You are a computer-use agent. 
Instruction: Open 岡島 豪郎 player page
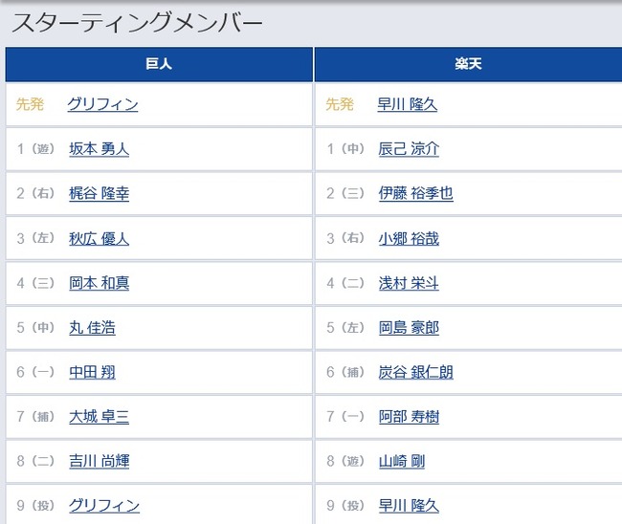tap(409, 328)
